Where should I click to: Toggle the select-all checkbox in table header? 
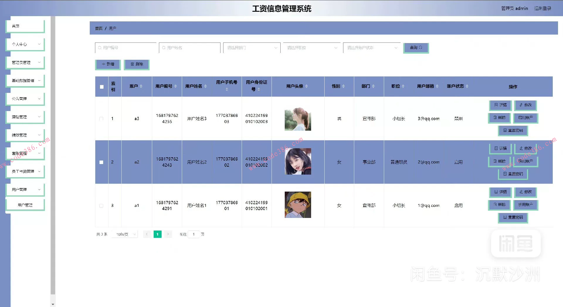[x=102, y=87]
